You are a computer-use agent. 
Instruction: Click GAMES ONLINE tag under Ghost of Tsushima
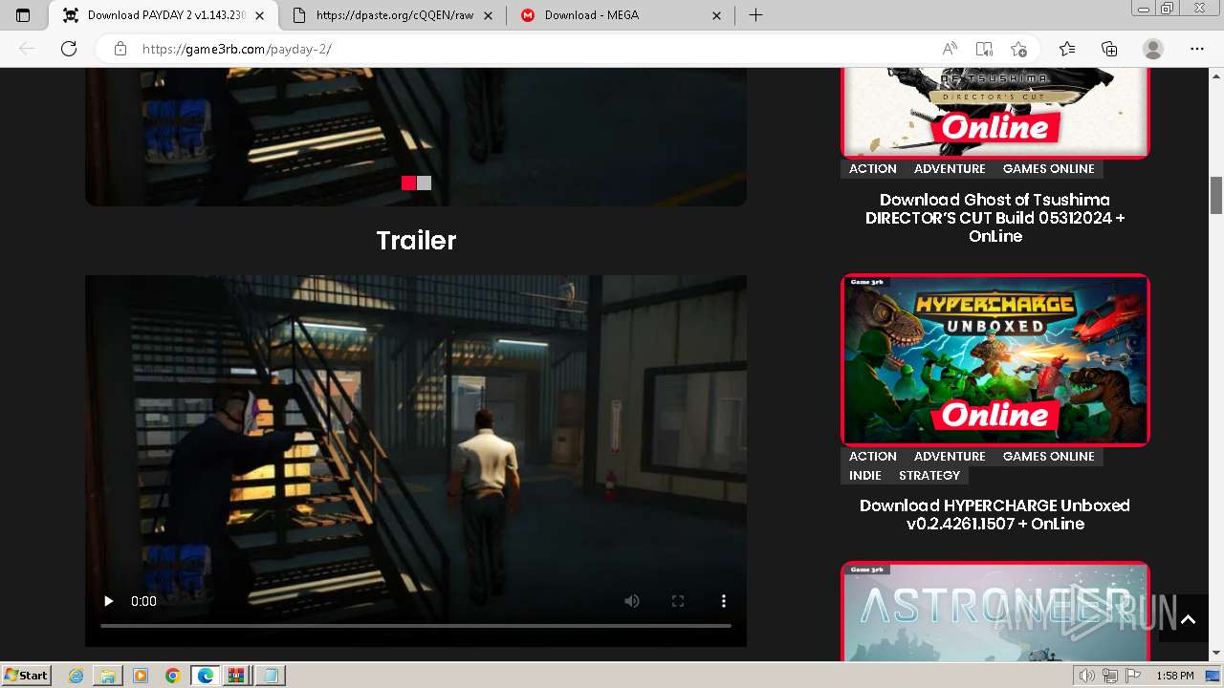click(1049, 168)
